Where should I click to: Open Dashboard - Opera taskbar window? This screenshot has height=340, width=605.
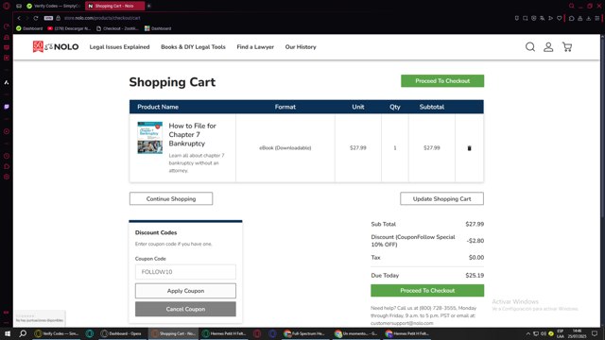[121, 333]
